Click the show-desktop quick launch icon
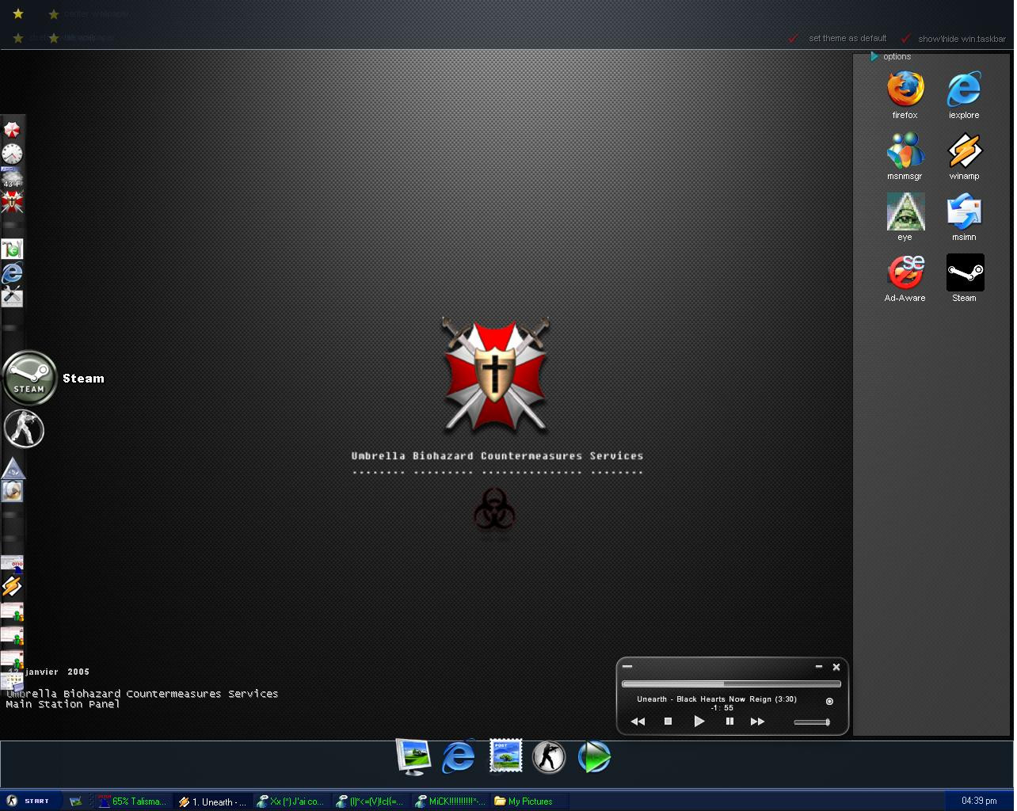This screenshot has width=1017, height=811. [x=75, y=801]
